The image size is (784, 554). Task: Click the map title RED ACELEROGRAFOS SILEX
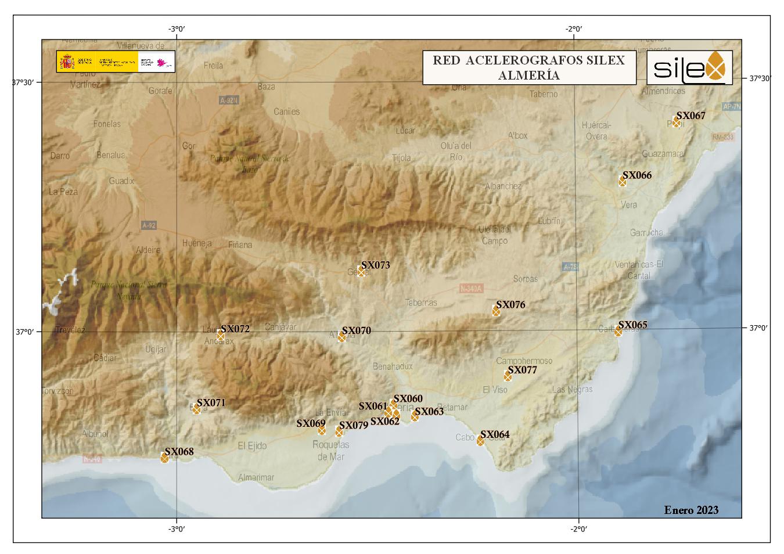[528, 60]
